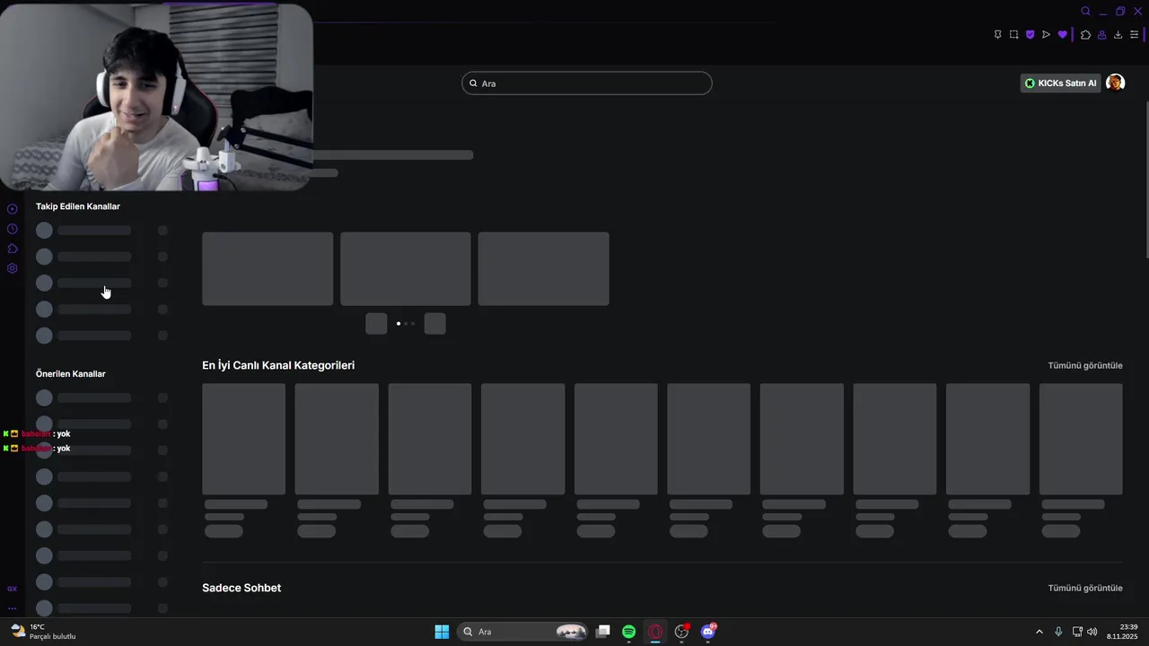The width and height of the screenshot is (1149, 646).
Task: Expand the system tray hidden icons chevron
Action: click(x=1039, y=632)
